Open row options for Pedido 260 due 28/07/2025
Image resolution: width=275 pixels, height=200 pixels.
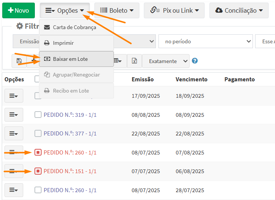tap(14, 190)
